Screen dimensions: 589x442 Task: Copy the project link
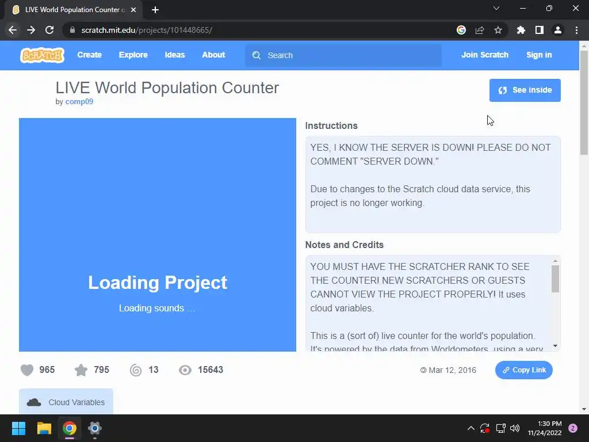pyautogui.click(x=523, y=370)
